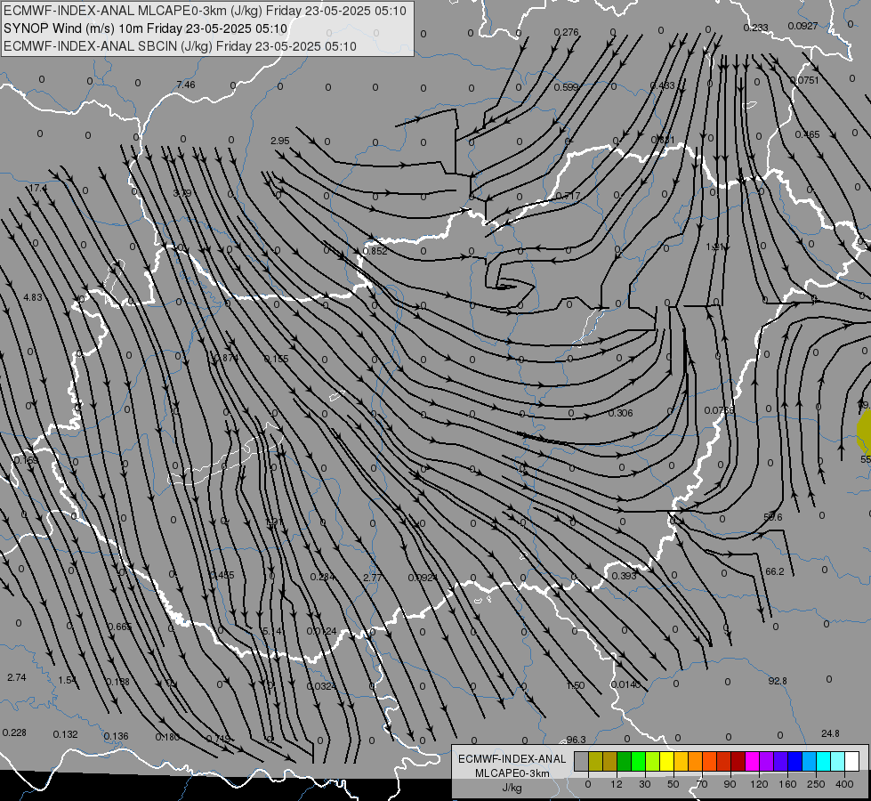Click the map value '0.0124'

click(x=322, y=632)
